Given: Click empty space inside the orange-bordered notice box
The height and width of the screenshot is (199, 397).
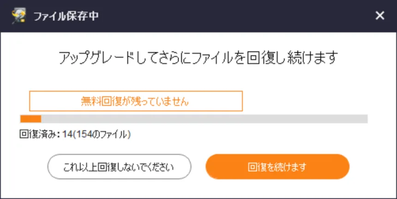Looking at the screenshot, I should pos(215,101).
